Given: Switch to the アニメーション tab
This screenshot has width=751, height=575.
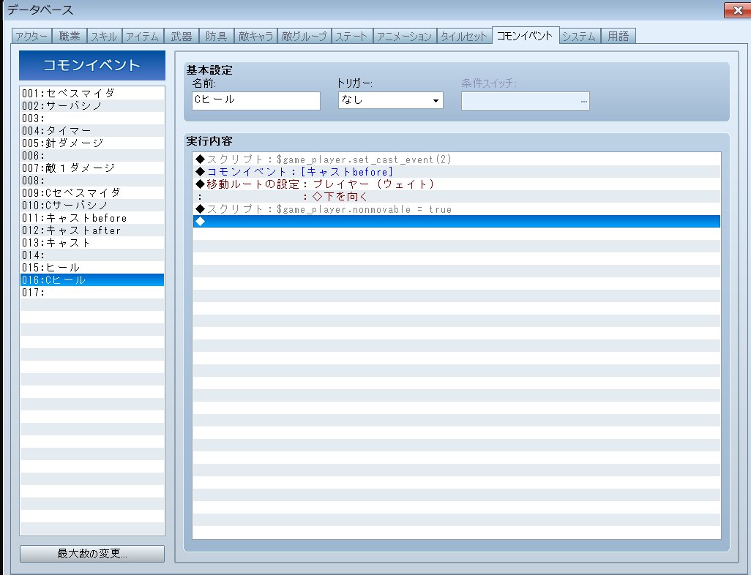Looking at the screenshot, I should (405, 37).
